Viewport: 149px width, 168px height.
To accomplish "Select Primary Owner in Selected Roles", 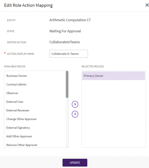I will [x=114, y=76].
